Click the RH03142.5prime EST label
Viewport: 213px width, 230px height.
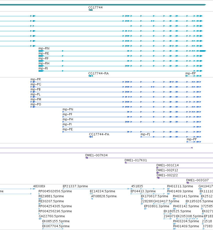click(186, 206)
